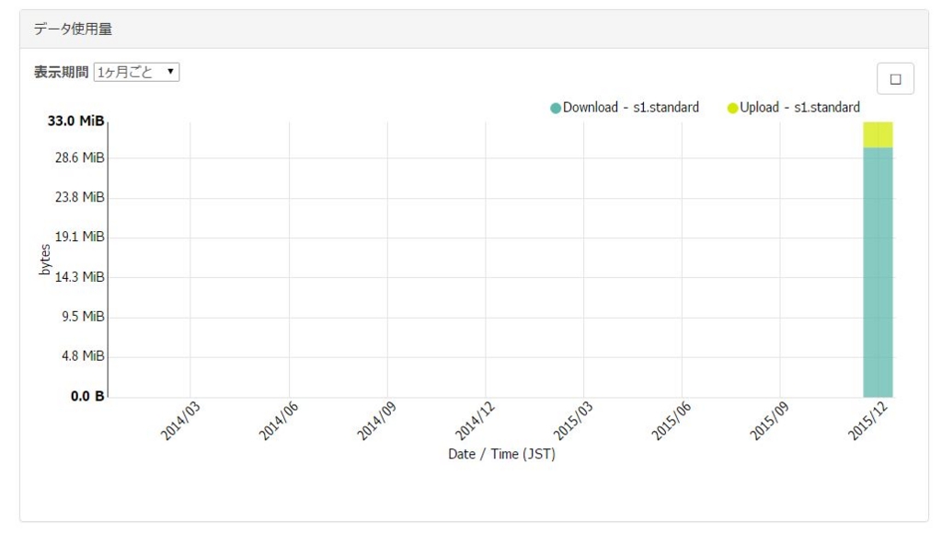The height and width of the screenshot is (534, 942).
Task: Click the 2014/09 x-axis label
Action: pyautogui.click(x=376, y=421)
